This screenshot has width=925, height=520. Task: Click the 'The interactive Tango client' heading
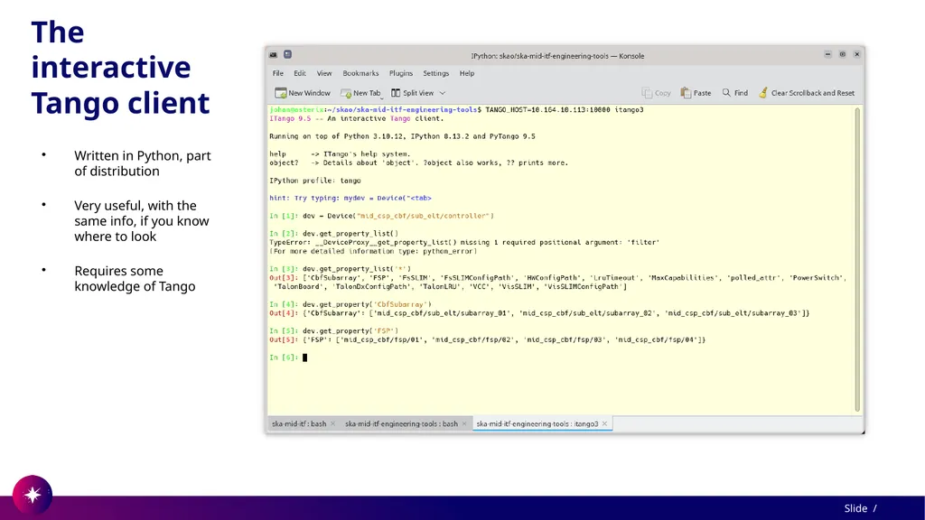point(120,67)
